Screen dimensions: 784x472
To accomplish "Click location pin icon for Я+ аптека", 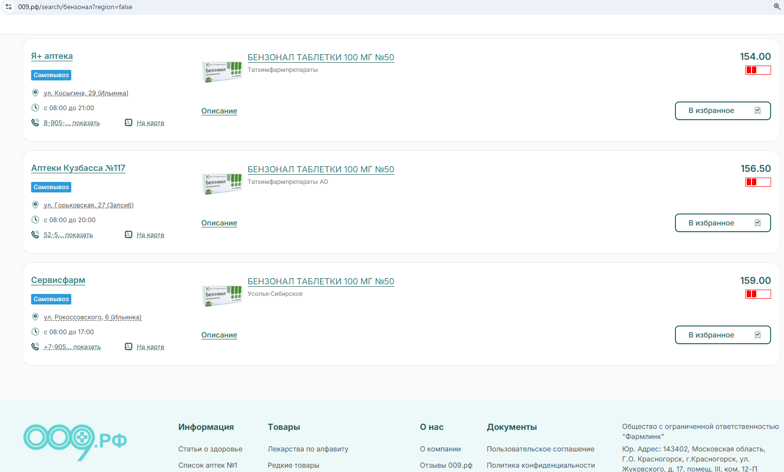I will pos(35,93).
